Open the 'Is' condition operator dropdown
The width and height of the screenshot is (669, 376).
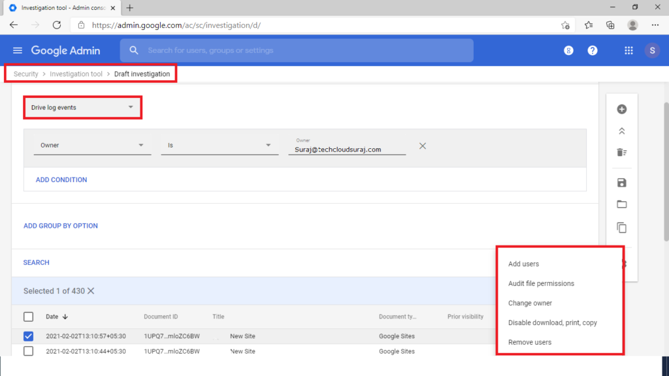(x=220, y=145)
